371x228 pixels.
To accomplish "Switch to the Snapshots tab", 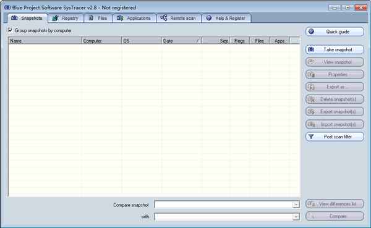I will [27, 18].
